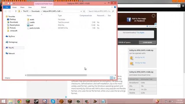Open WinZip for Mac link
Screen dimensions: 185x104
click(140, 63)
